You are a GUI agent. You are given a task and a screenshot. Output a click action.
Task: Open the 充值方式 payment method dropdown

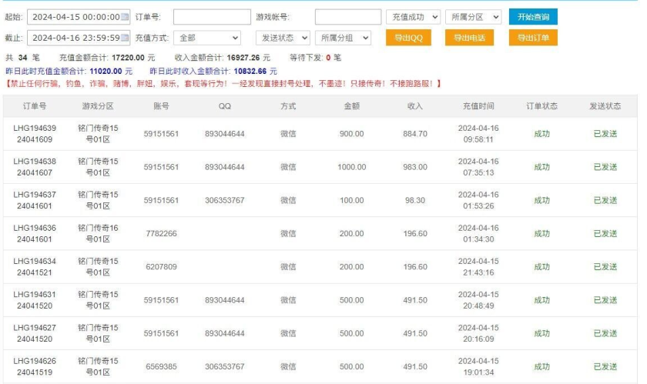[209, 38]
